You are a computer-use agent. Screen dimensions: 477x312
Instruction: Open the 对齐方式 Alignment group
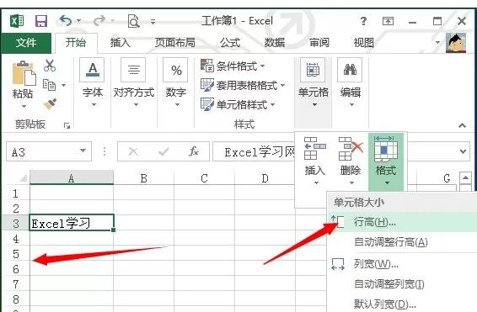[133, 82]
